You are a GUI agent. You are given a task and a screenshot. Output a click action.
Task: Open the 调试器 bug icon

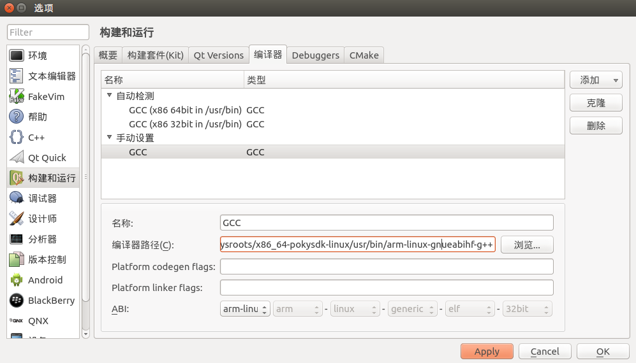click(17, 198)
